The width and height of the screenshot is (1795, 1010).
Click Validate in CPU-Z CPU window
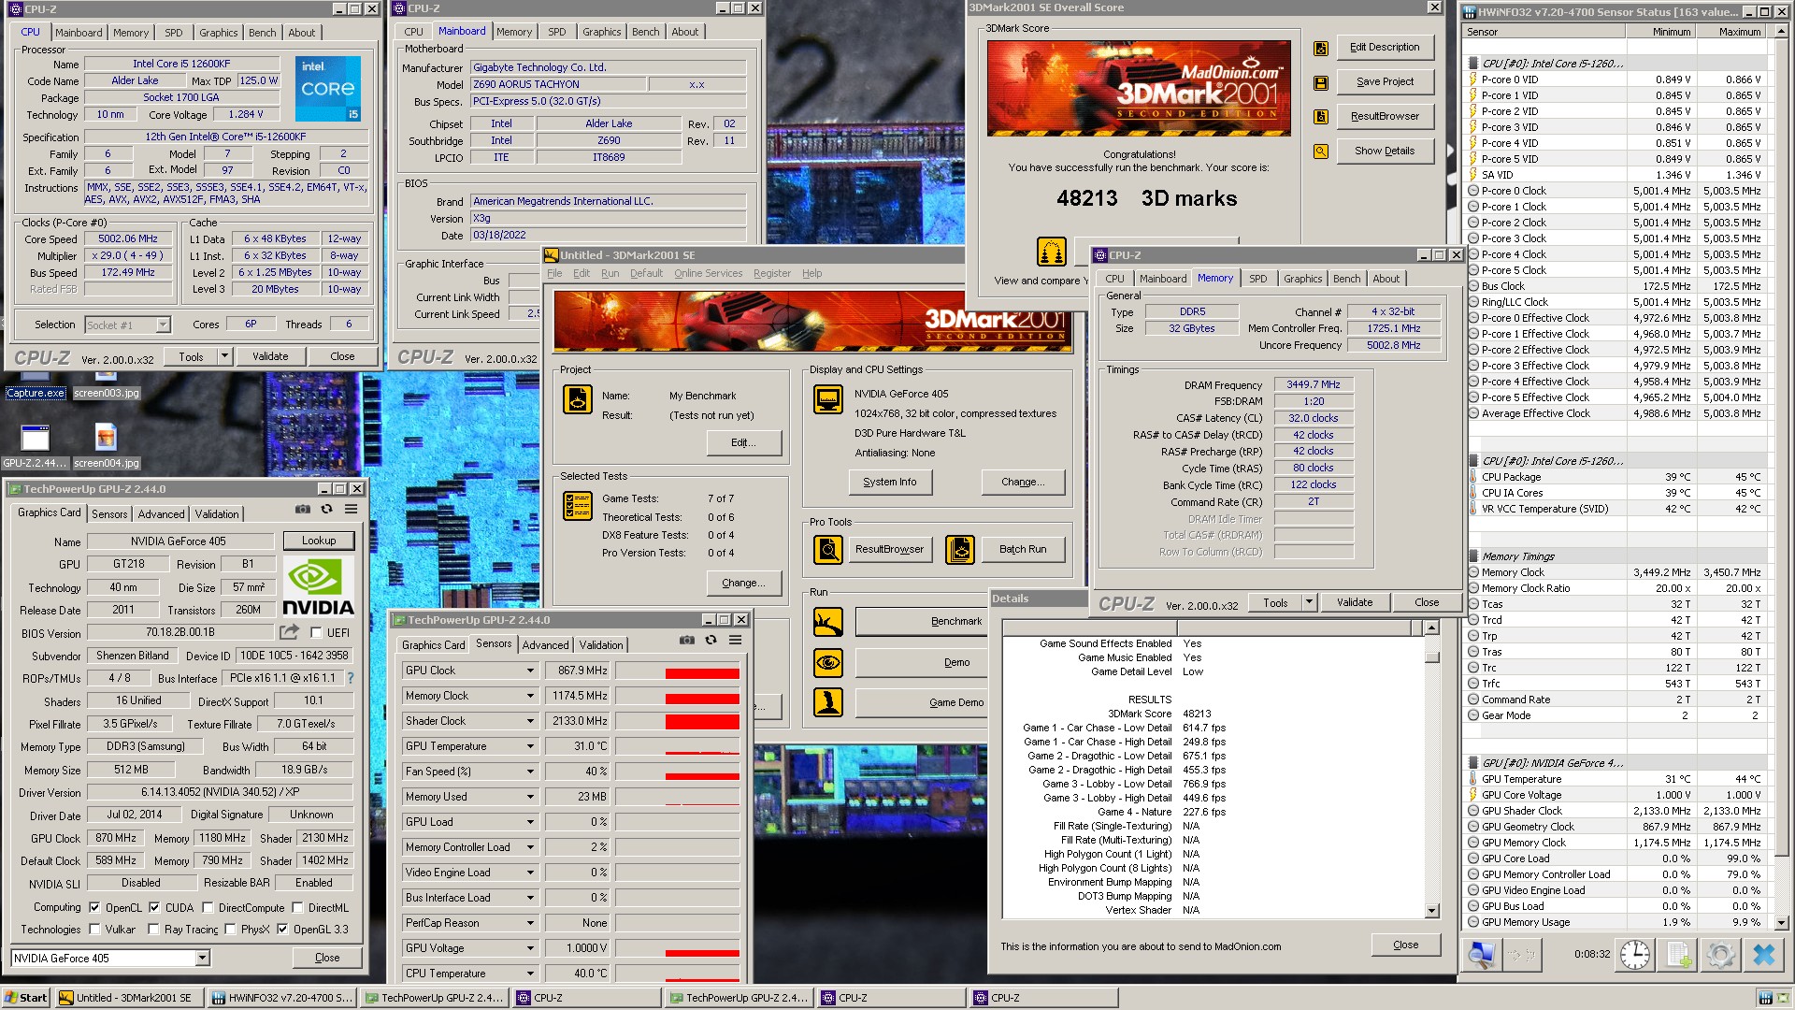pos(270,356)
